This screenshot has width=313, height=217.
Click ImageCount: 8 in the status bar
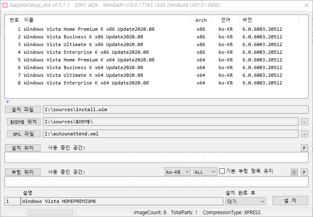pos(150,213)
